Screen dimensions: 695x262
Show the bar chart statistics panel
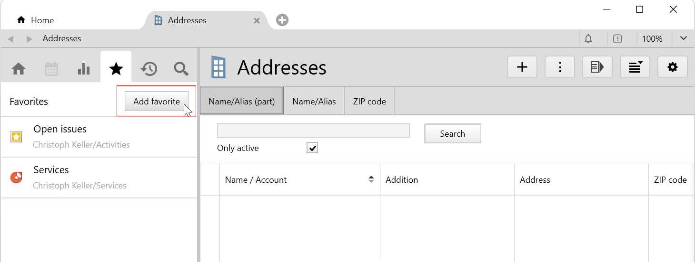[84, 69]
